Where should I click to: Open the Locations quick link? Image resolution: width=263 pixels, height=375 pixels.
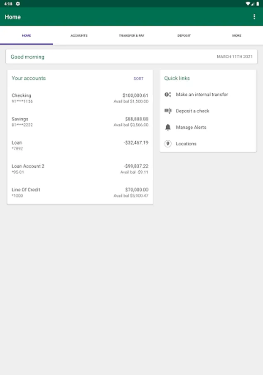pyautogui.click(x=186, y=144)
